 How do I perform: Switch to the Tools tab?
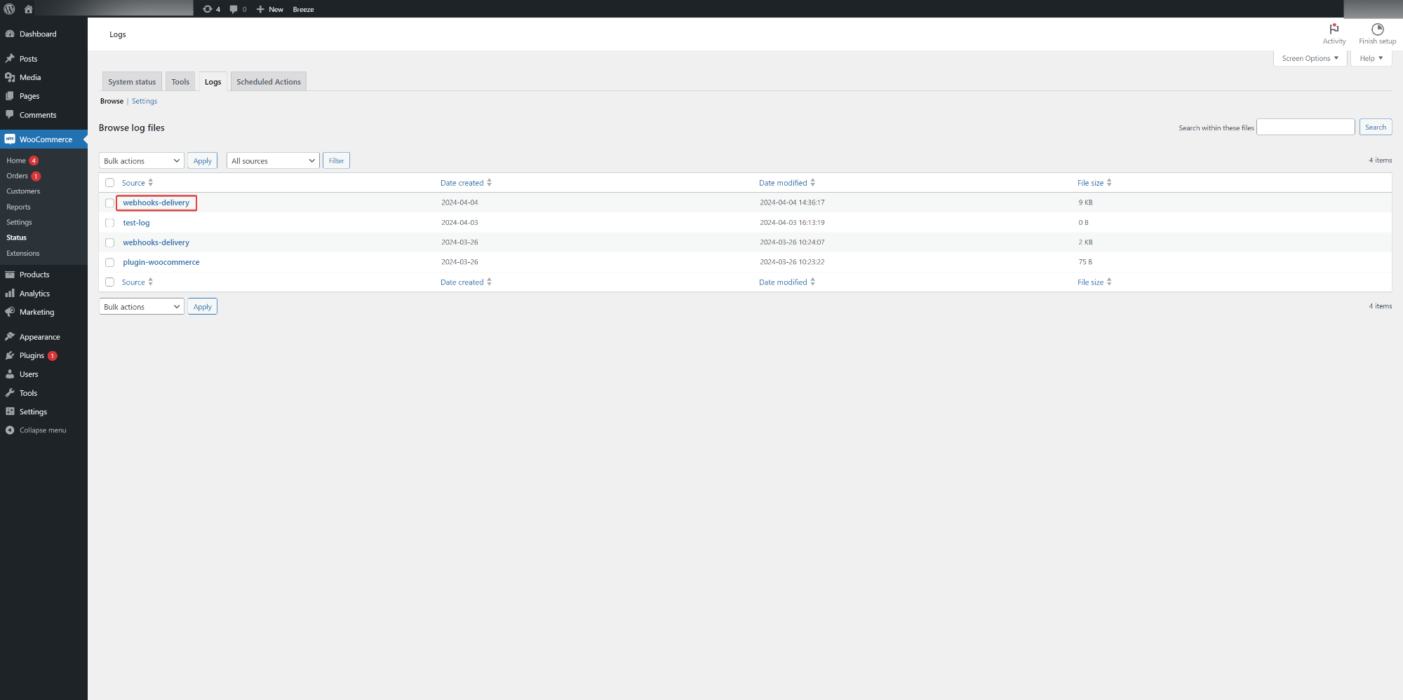coord(180,81)
